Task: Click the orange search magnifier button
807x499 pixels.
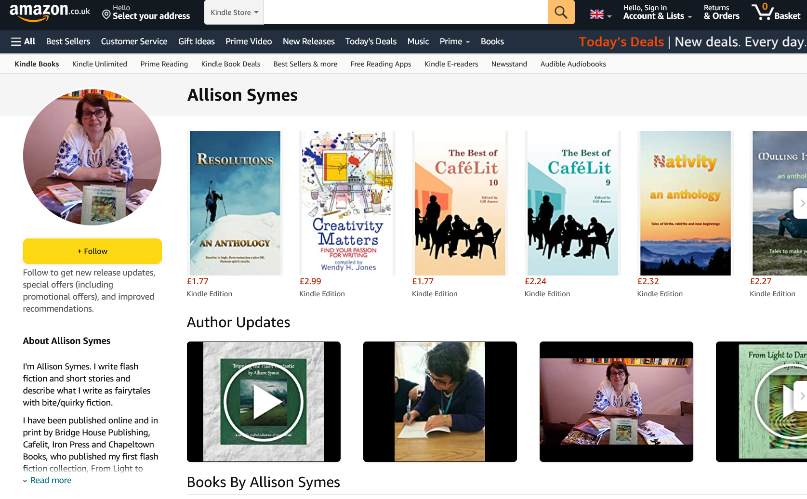Action: click(561, 12)
